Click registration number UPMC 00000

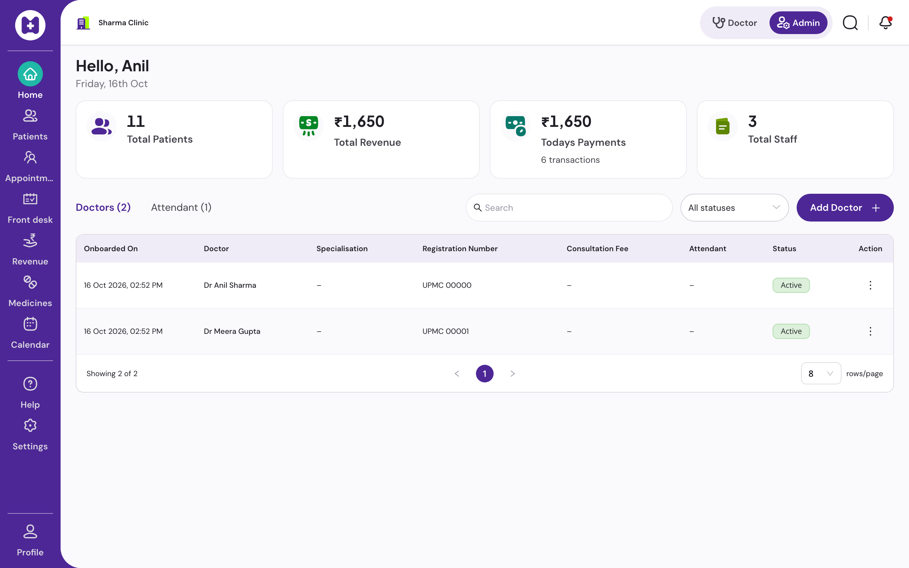pos(447,285)
